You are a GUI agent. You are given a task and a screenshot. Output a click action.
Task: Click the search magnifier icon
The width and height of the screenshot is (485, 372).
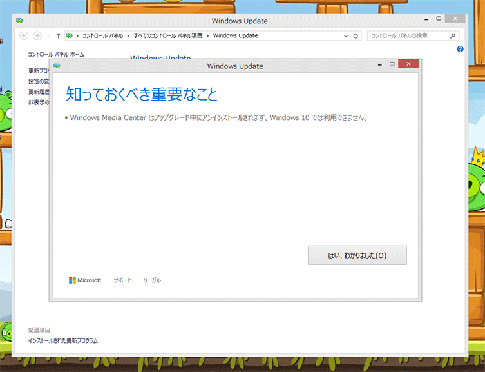tap(453, 36)
